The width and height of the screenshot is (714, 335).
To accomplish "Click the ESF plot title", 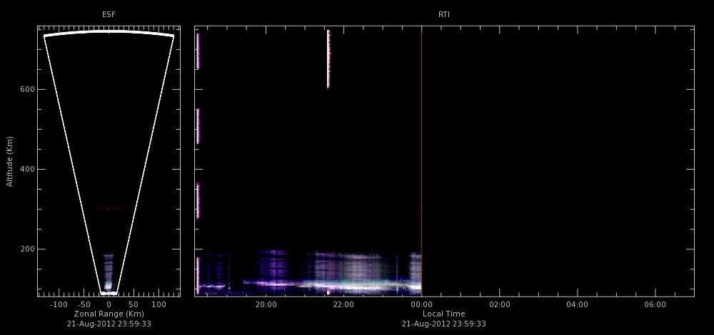I will click(x=109, y=14).
